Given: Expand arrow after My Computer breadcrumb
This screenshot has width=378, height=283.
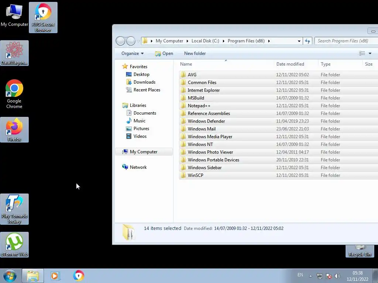Looking at the screenshot, I should tap(187, 41).
